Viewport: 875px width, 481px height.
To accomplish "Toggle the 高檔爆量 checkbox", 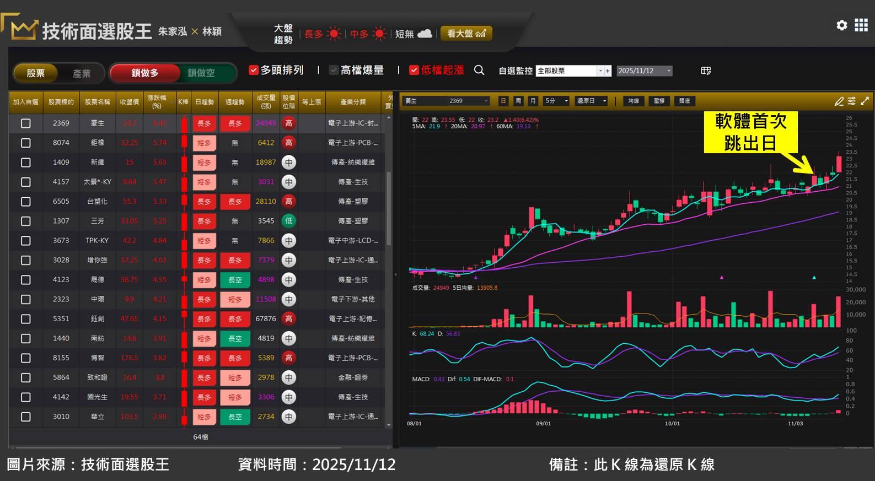I will click(x=334, y=70).
